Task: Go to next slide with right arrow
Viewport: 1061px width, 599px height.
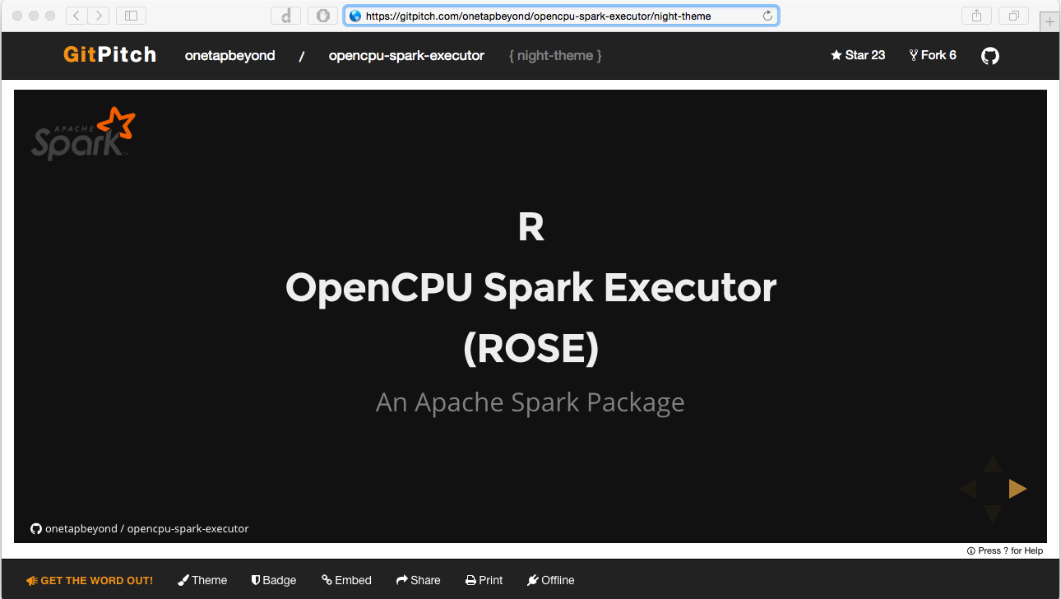Action: point(1017,489)
